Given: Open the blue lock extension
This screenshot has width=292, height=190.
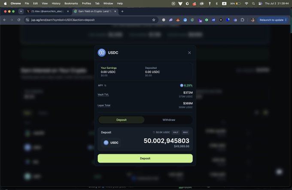Looking at the screenshot, I should (x=235, y=20).
